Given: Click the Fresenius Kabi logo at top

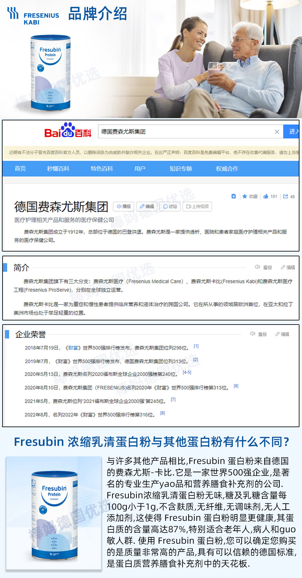Looking at the screenshot, I should 33,16.
